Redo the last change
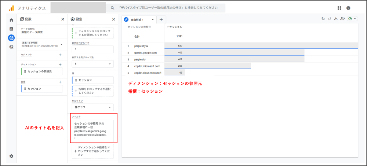This screenshot has height=166, width=367. coord(330,19)
